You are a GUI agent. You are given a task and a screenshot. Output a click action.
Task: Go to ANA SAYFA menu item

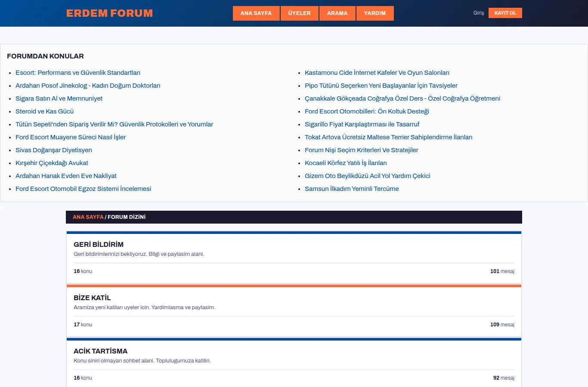(x=256, y=13)
